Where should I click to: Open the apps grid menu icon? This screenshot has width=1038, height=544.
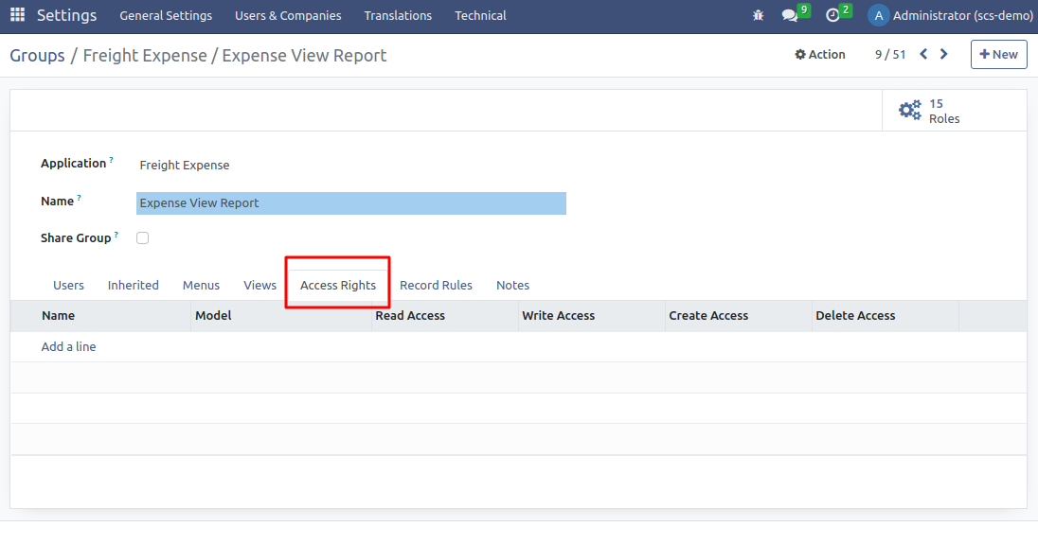(x=18, y=15)
